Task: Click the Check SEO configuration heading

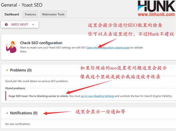Action: [41, 43]
